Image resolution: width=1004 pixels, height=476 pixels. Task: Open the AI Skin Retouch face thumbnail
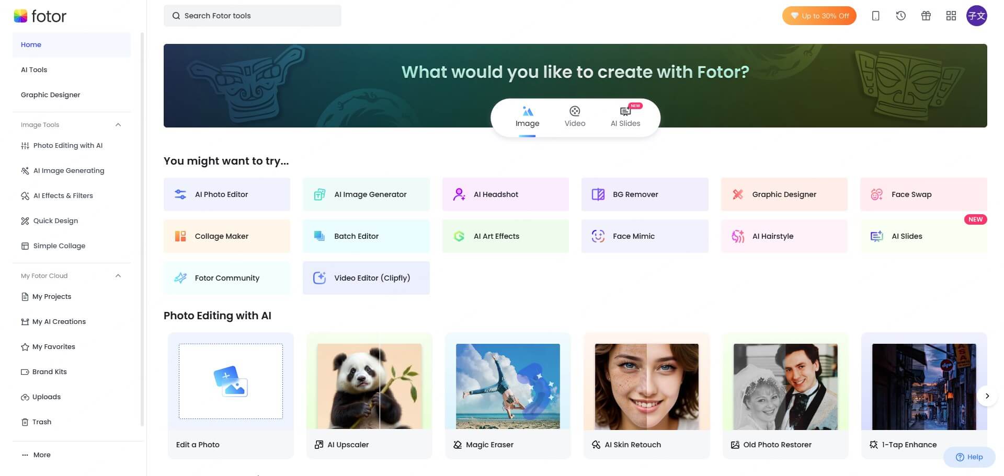click(x=647, y=386)
